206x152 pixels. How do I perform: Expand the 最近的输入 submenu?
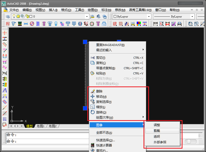point(118,50)
